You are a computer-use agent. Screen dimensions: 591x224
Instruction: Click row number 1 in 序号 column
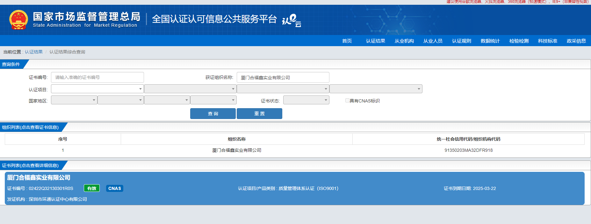(63, 150)
